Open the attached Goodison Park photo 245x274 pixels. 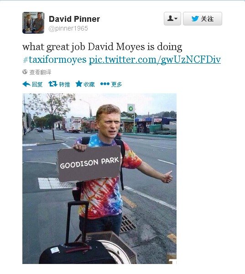click(99, 178)
